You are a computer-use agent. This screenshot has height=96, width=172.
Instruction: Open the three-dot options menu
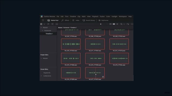point(132,24)
